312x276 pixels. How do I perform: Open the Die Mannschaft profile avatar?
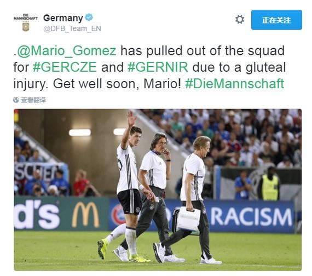click(x=26, y=22)
